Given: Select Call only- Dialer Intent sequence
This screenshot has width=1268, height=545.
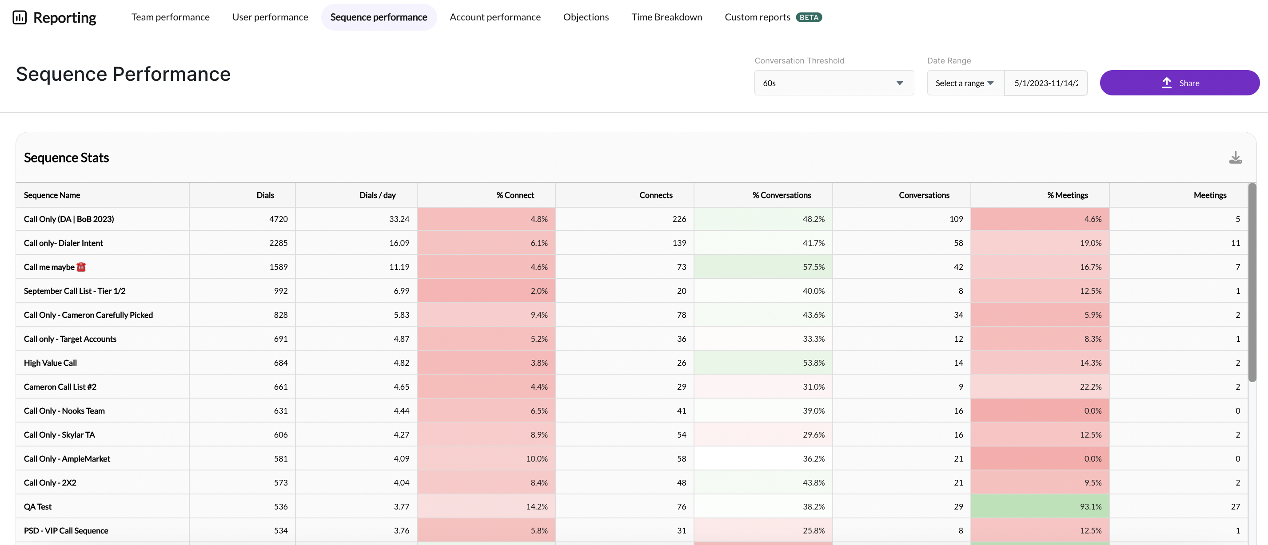Looking at the screenshot, I should [x=64, y=244].
